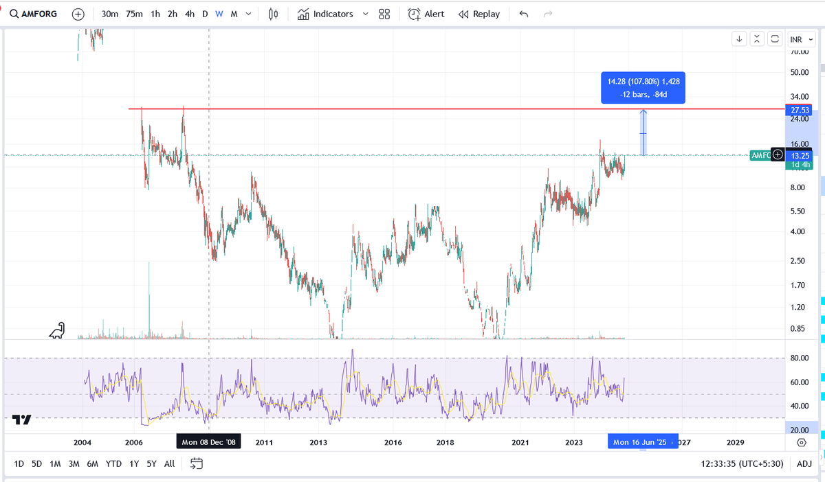Set range to 6M
Viewport: 825px width, 482px height.
pyautogui.click(x=92, y=464)
